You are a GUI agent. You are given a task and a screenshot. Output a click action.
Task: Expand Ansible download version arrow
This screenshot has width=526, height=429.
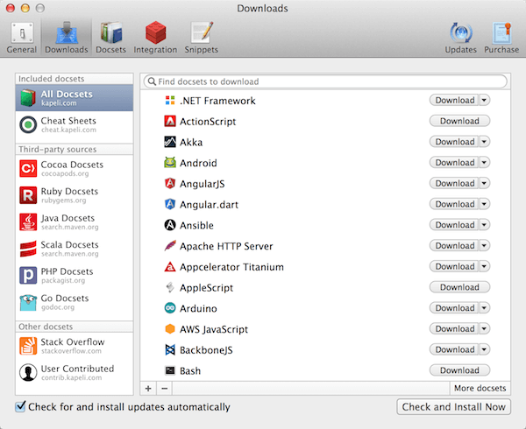pos(485,225)
